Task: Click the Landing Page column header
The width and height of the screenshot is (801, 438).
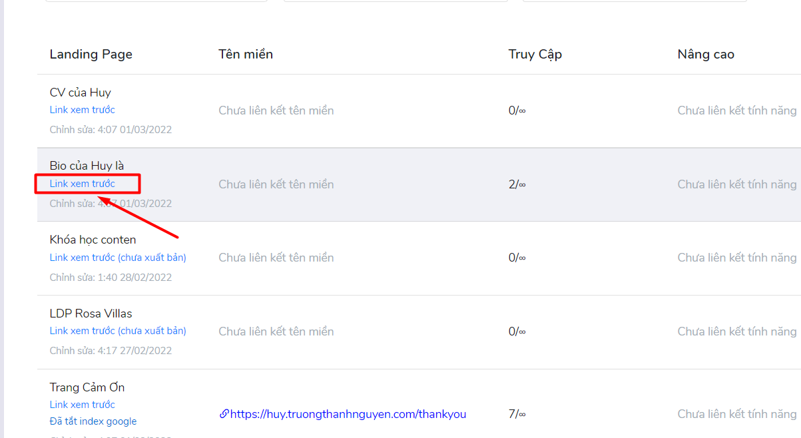Action: pos(91,55)
